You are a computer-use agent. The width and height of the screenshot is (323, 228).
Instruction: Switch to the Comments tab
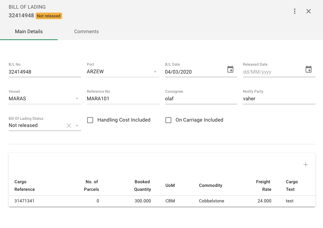point(87,32)
